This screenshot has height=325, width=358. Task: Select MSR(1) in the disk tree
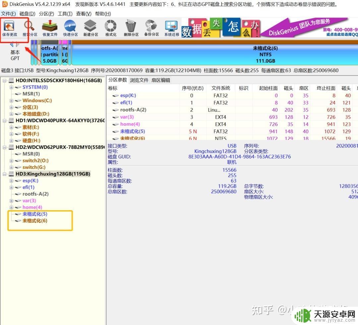[31, 94]
